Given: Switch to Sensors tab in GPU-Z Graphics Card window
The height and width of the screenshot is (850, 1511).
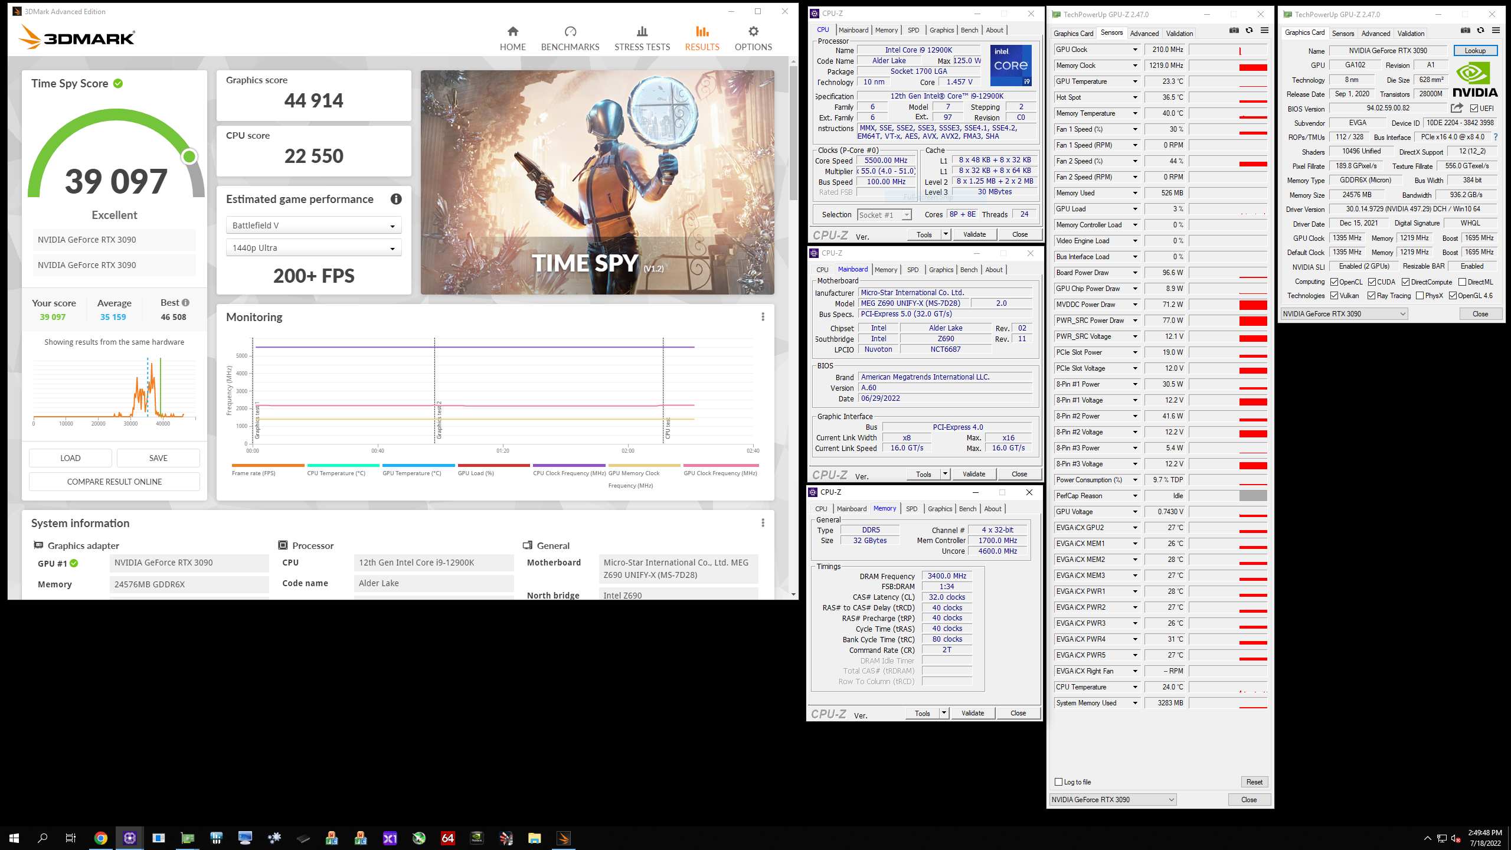Looking at the screenshot, I should [1343, 34].
